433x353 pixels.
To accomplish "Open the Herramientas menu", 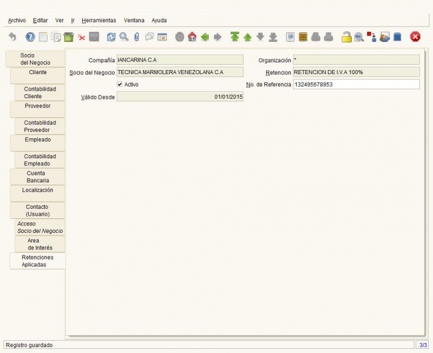I will tap(99, 21).
